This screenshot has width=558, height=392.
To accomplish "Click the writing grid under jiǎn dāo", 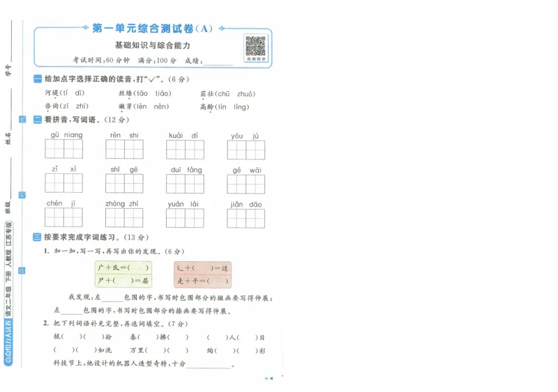I will pos(246,218).
